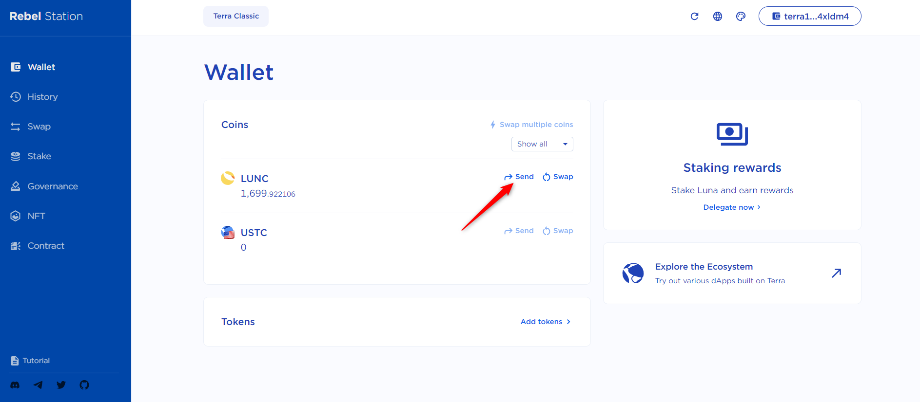The image size is (920, 402).
Task: Click Swap for LUNC
Action: point(558,177)
